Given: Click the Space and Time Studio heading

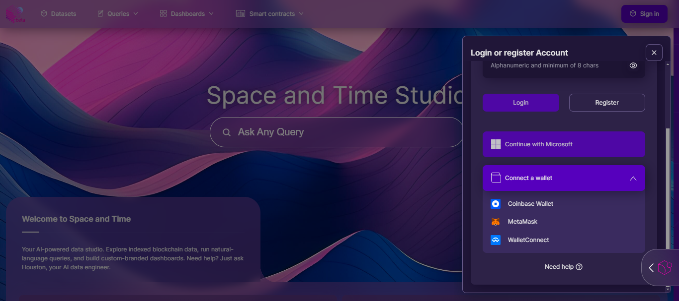Looking at the screenshot, I should pos(335,95).
